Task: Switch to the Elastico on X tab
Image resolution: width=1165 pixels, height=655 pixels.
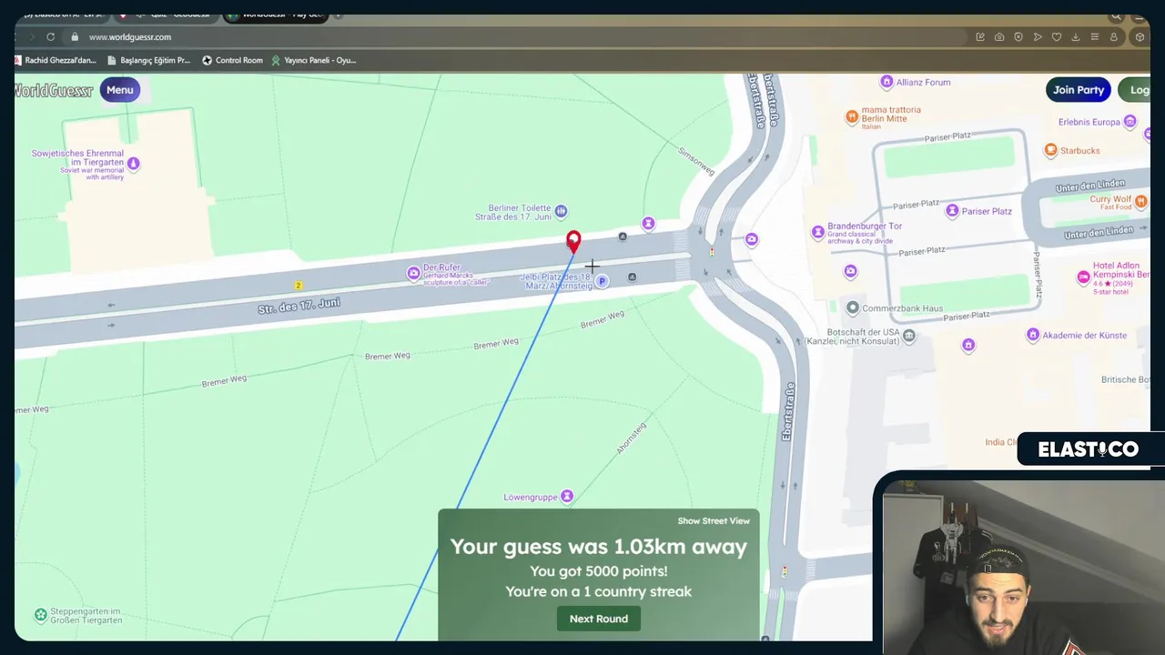Action: point(62,15)
